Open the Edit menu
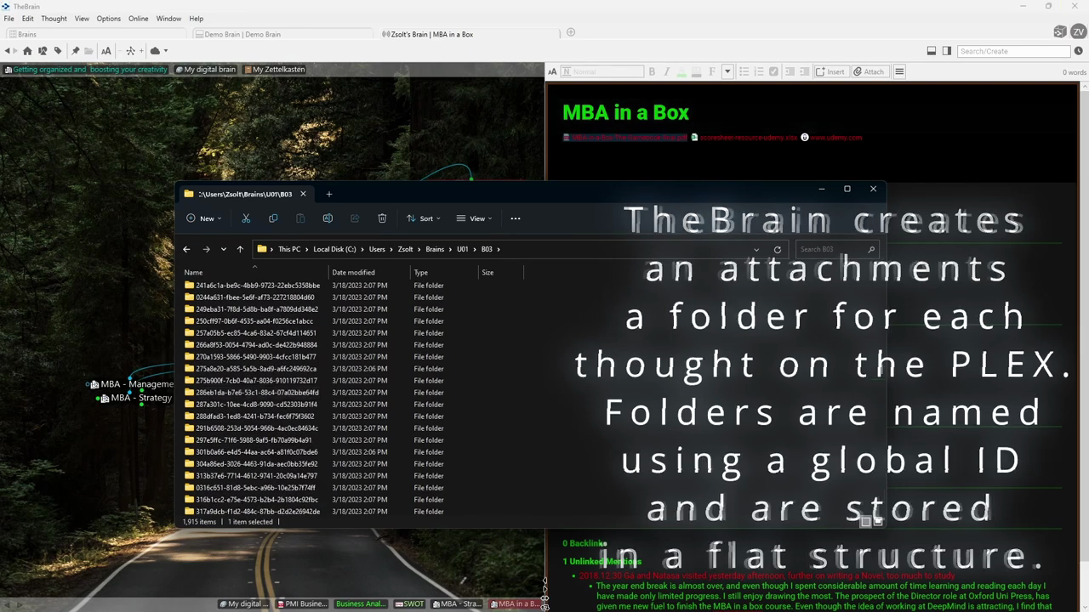 [28, 19]
